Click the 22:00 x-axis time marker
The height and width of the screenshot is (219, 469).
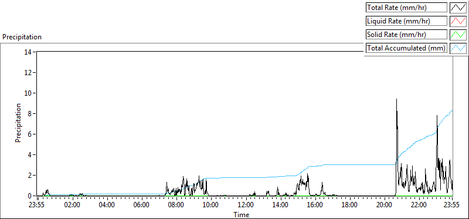tap(419, 205)
